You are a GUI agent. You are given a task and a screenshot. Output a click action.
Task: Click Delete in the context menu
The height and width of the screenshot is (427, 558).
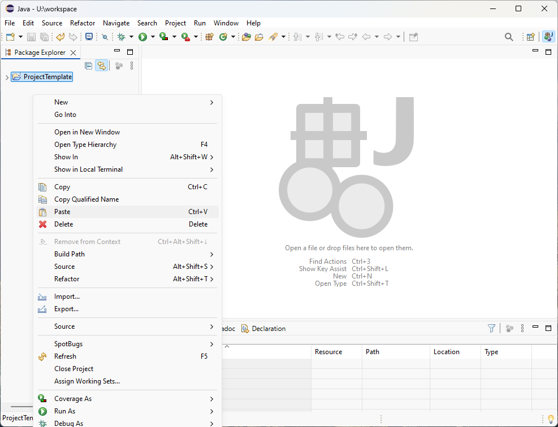coord(63,224)
